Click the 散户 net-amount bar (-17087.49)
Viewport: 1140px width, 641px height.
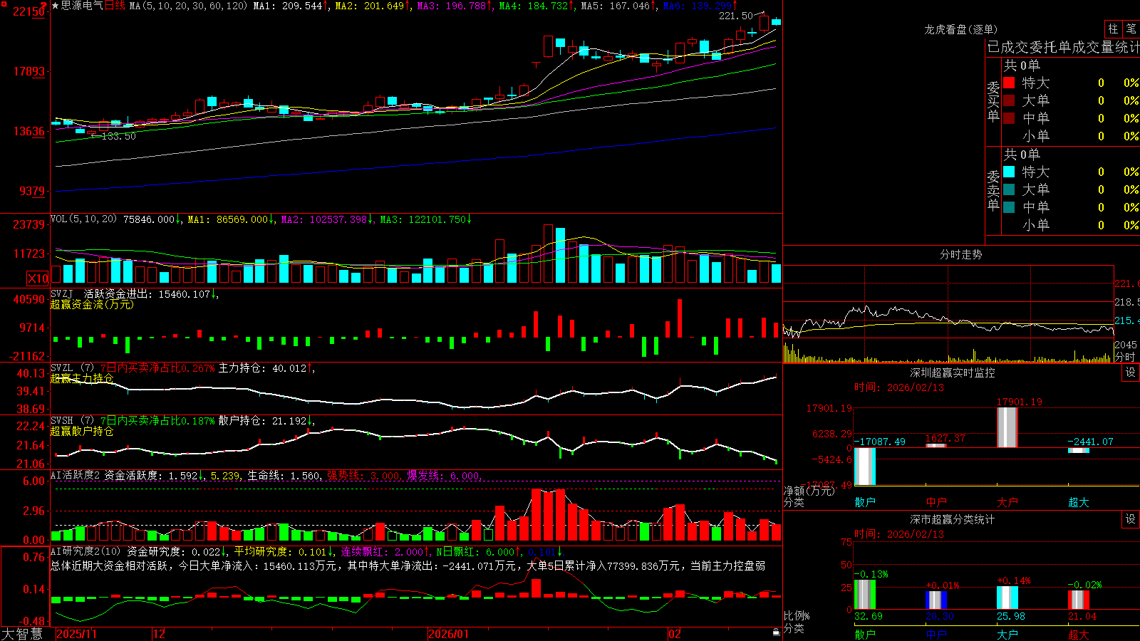click(865, 467)
